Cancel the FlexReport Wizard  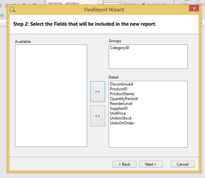(182, 164)
